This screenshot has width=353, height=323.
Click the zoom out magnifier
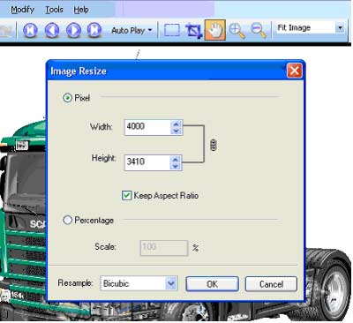259,31
